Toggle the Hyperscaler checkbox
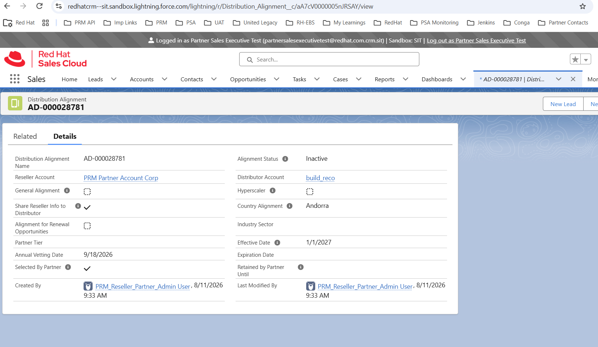The height and width of the screenshot is (347, 598). pyautogui.click(x=310, y=192)
